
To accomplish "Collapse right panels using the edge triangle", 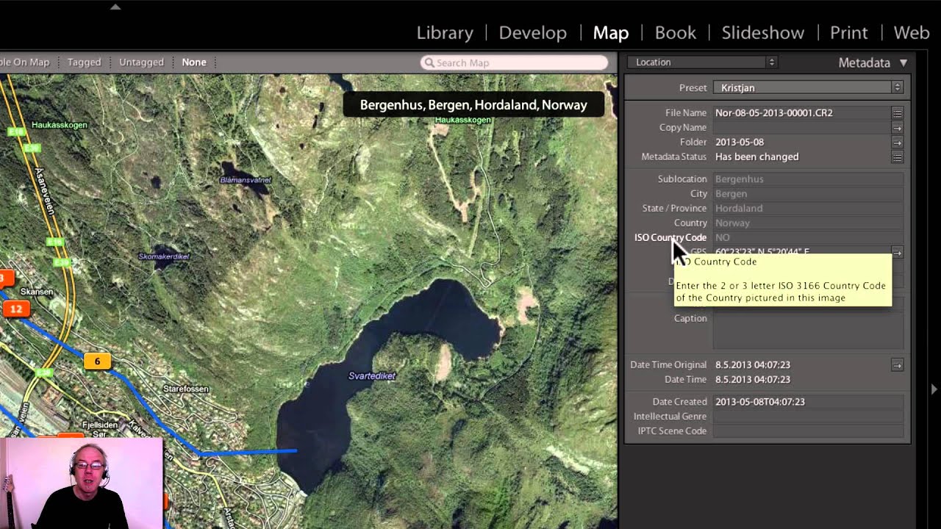I will tap(934, 389).
